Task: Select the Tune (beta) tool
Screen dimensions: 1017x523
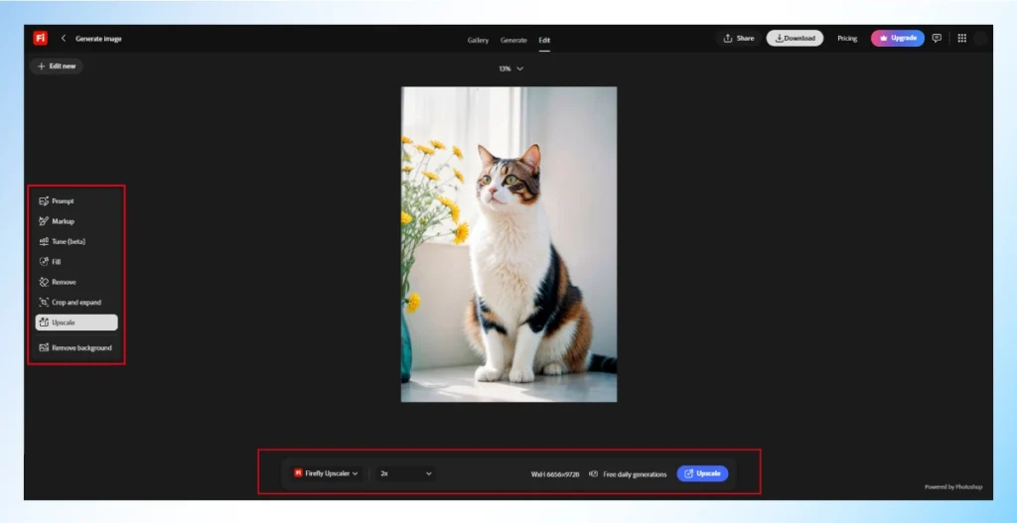Action: [x=76, y=241]
